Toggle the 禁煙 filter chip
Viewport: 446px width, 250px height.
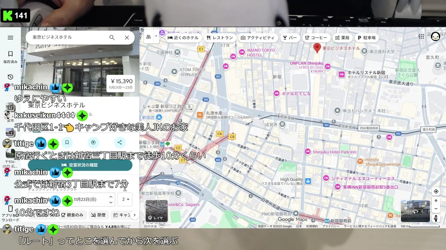pyautogui.click(x=98, y=215)
